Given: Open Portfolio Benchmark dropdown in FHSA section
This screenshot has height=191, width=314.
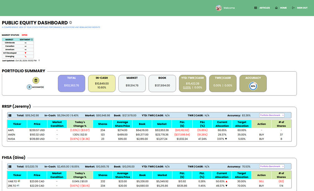Looking at the screenshot, I should [272, 167].
